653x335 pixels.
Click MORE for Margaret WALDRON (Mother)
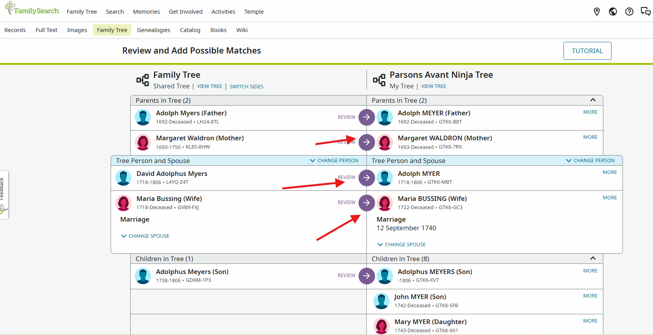[x=590, y=137]
